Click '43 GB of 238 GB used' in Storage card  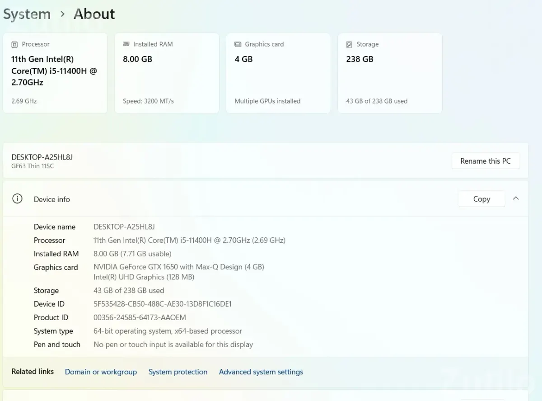(377, 101)
